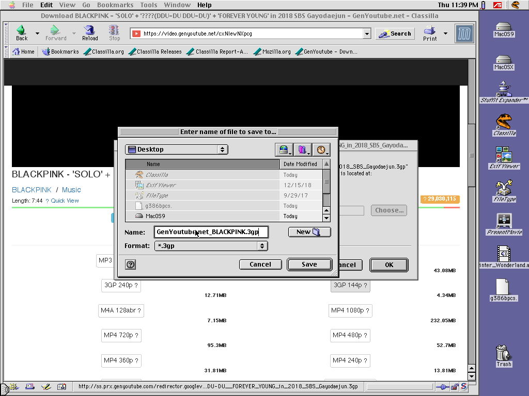Click the Classilla M throbber icon
This screenshot has width=529, height=396.
point(464,34)
